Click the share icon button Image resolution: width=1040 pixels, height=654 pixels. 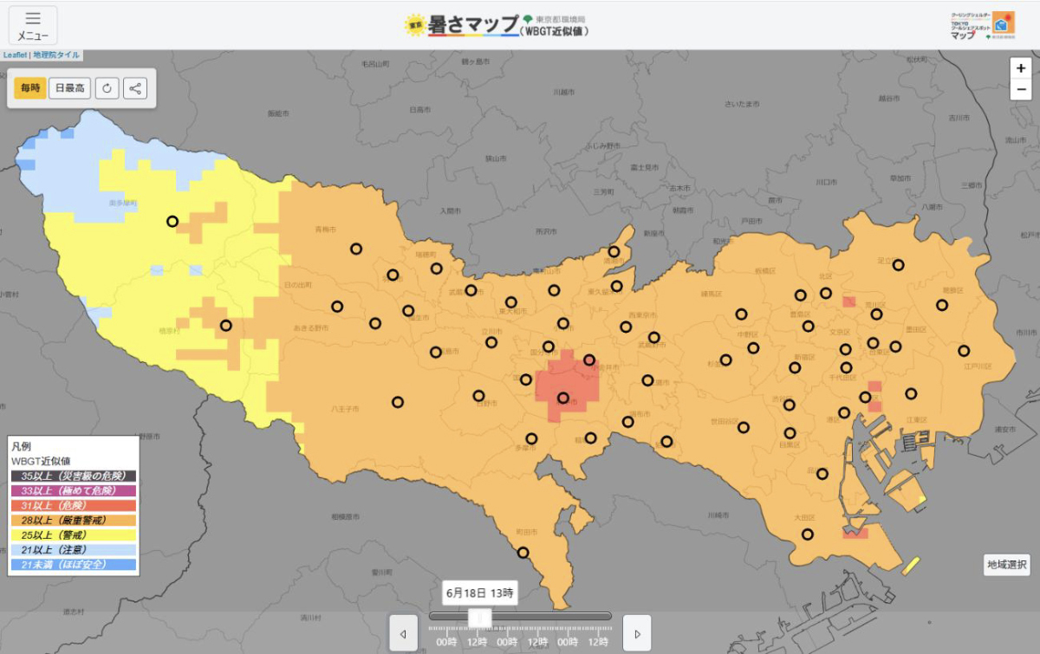point(134,87)
